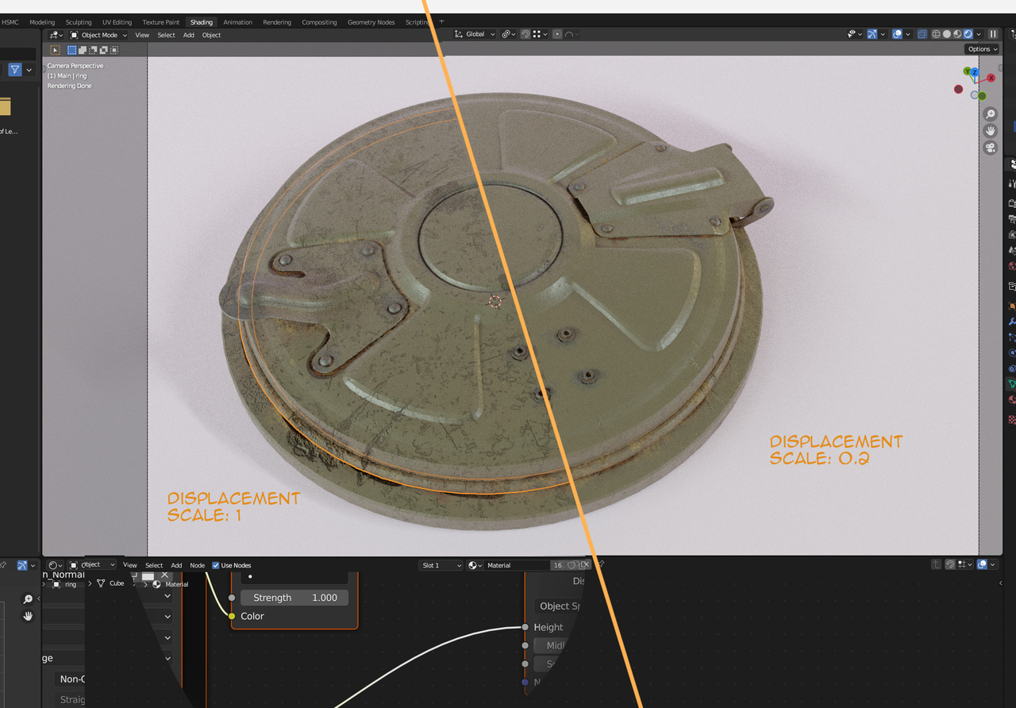The height and width of the screenshot is (708, 1016).
Task: Open the Object Mode dropdown
Action: pos(98,35)
